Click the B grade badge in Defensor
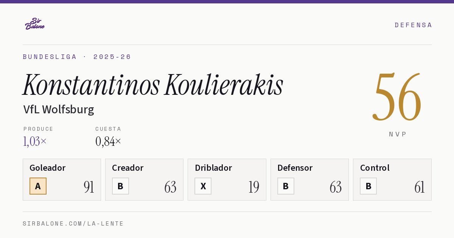 pyautogui.click(x=286, y=186)
